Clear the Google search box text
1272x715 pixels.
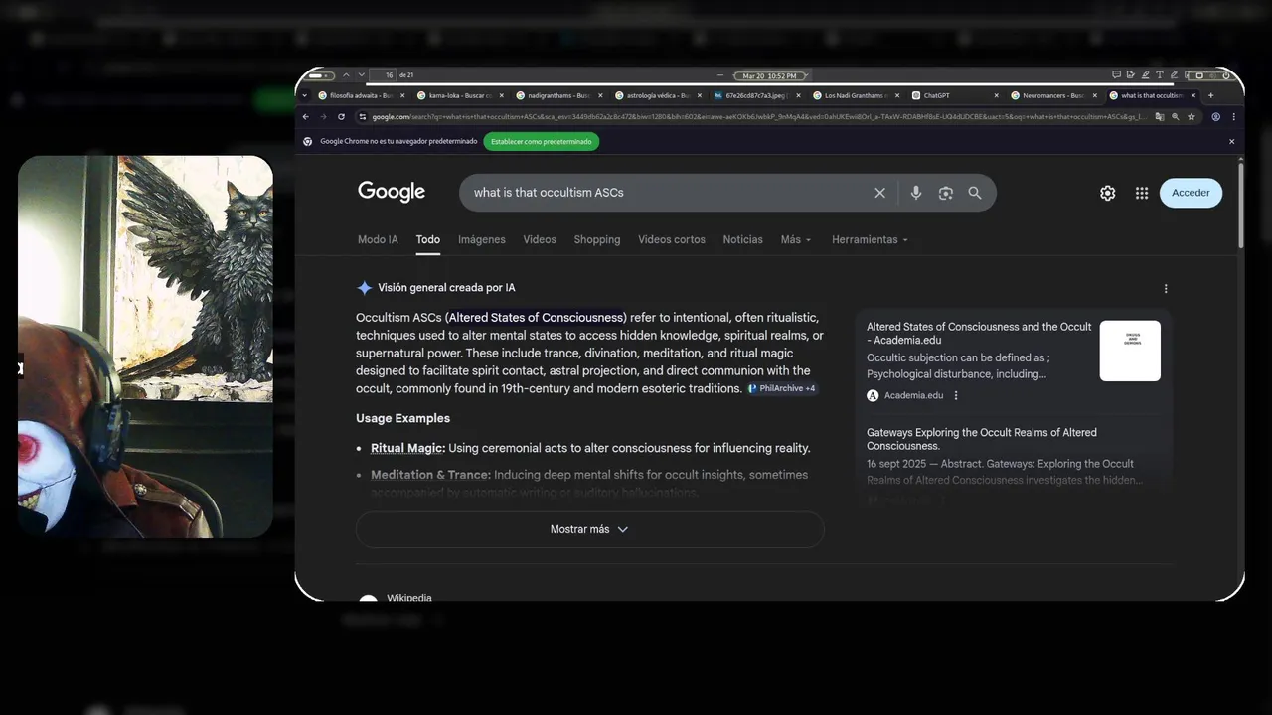[879, 193]
